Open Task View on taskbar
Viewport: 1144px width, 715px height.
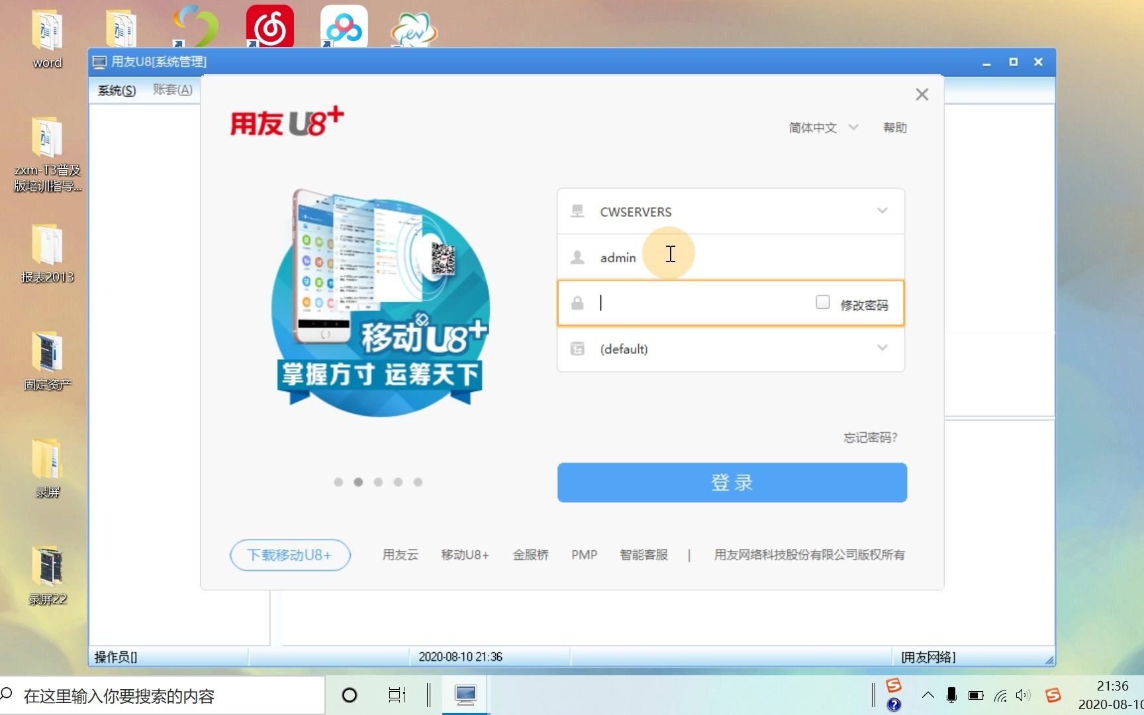coord(397,695)
